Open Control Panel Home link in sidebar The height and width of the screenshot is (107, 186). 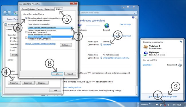(x=12, y=19)
